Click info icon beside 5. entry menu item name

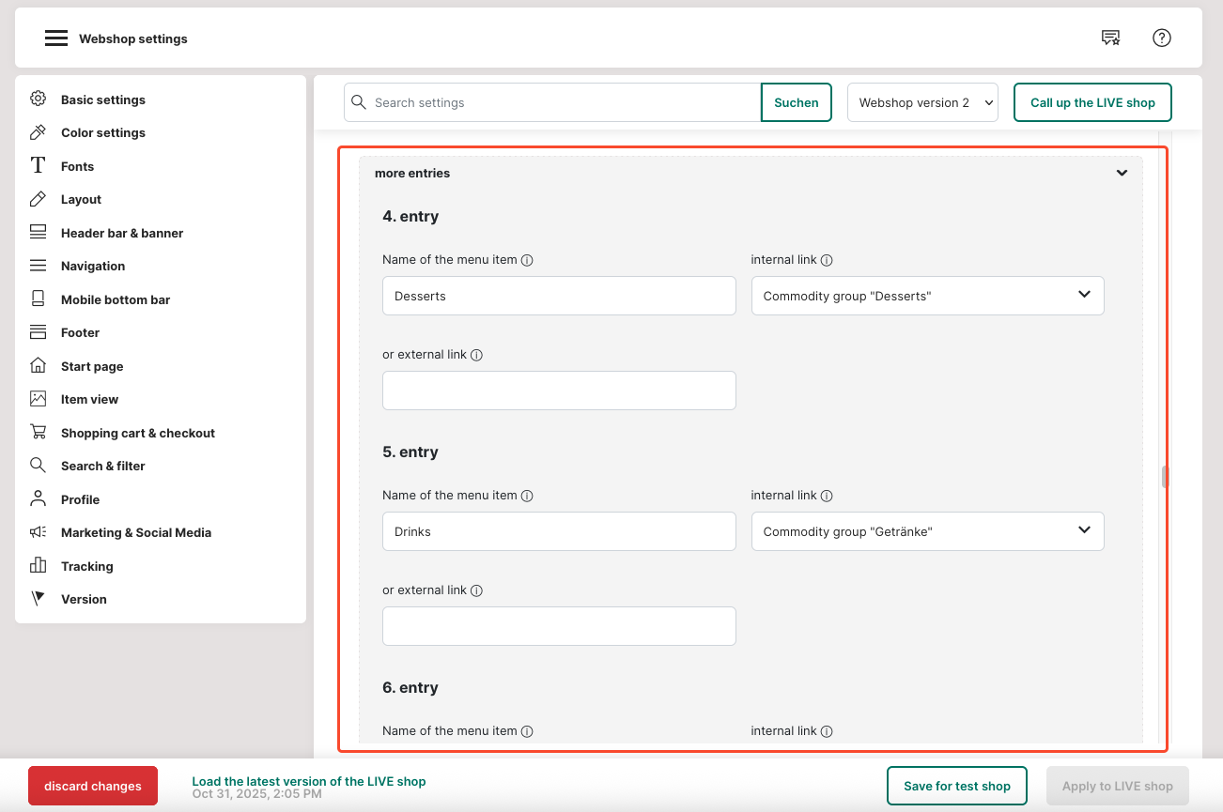pos(527,496)
